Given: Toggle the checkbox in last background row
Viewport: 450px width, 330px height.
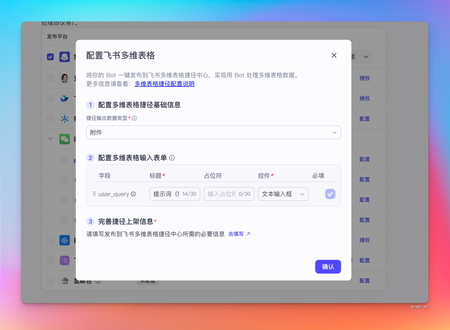Looking at the screenshot, I should 50,280.
